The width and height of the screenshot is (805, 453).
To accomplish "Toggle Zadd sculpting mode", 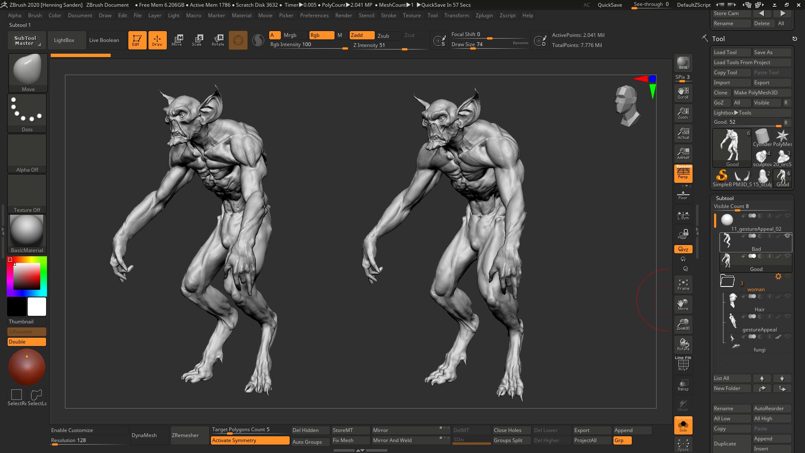I will click(361, 35).
